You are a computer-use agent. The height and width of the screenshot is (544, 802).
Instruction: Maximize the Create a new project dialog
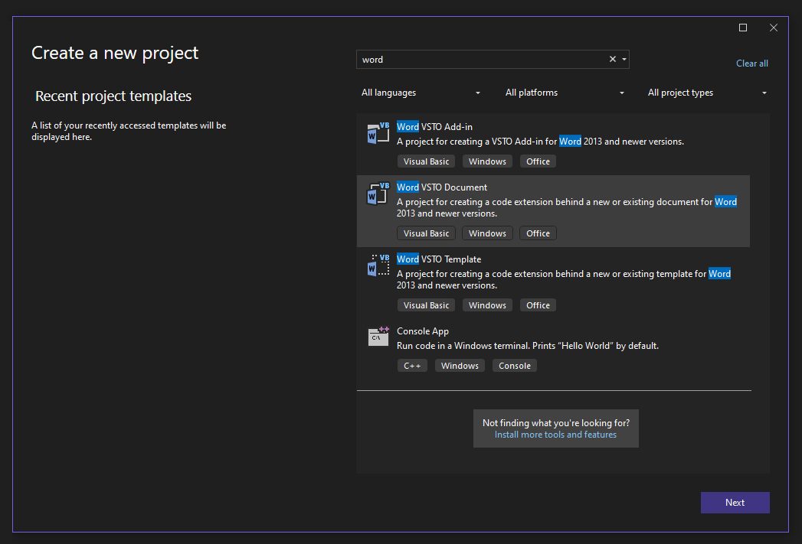[x=743, y=28]
